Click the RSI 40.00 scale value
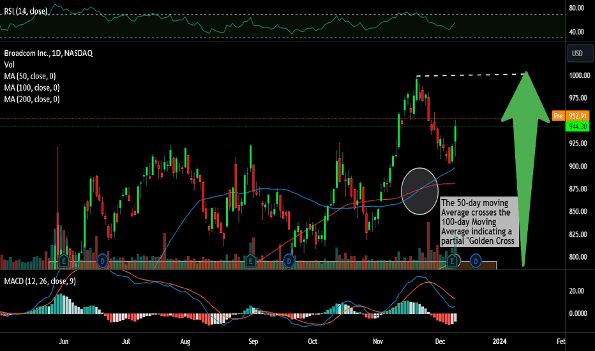The width and height of the screenshot is (595, 351). (576, 32)
